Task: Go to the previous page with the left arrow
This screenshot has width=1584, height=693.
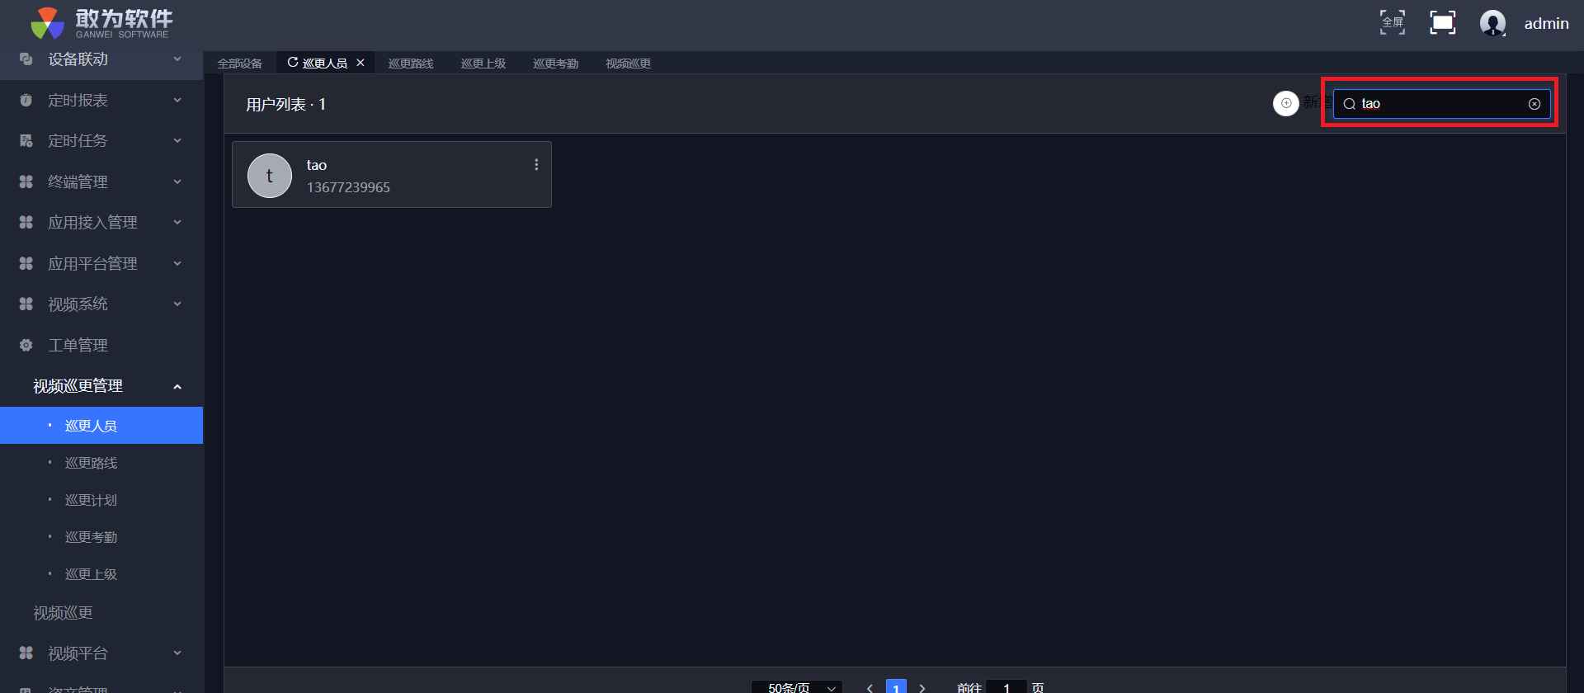Action: pos(870,688)
